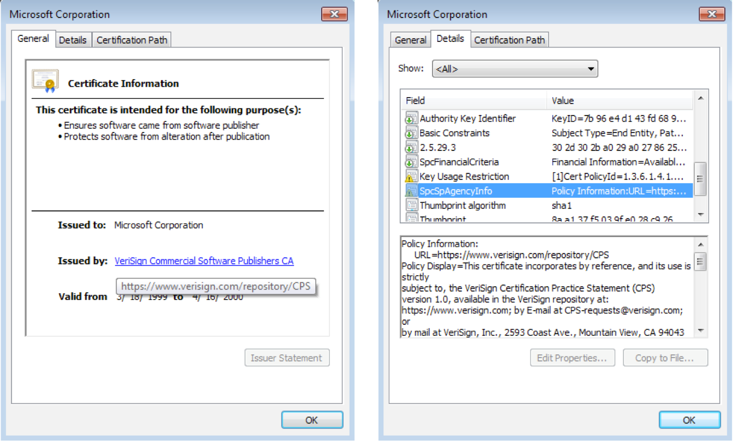Close the right Microsoft Corporation window
Image resolution: width=733 pixels, height=441 pixels.
coord(712,14)
